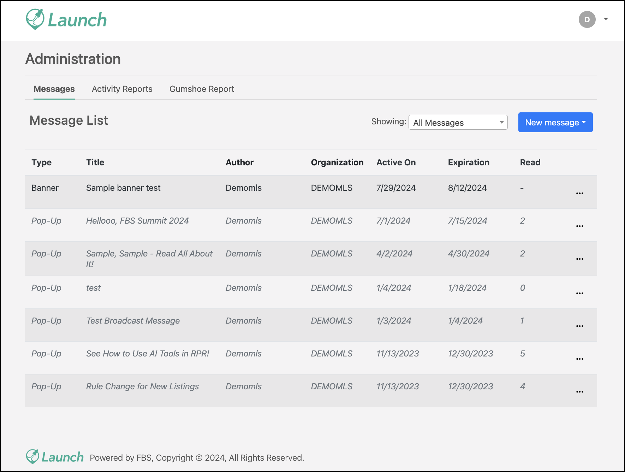Open more options for Sample banner test
This screenshot has height=472, width=625.
coord(579,193)
